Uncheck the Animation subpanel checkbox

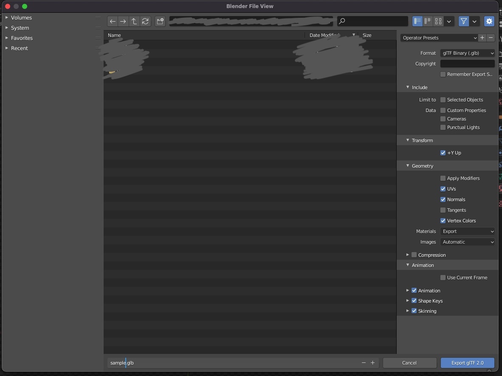click(x=414, y=291)
